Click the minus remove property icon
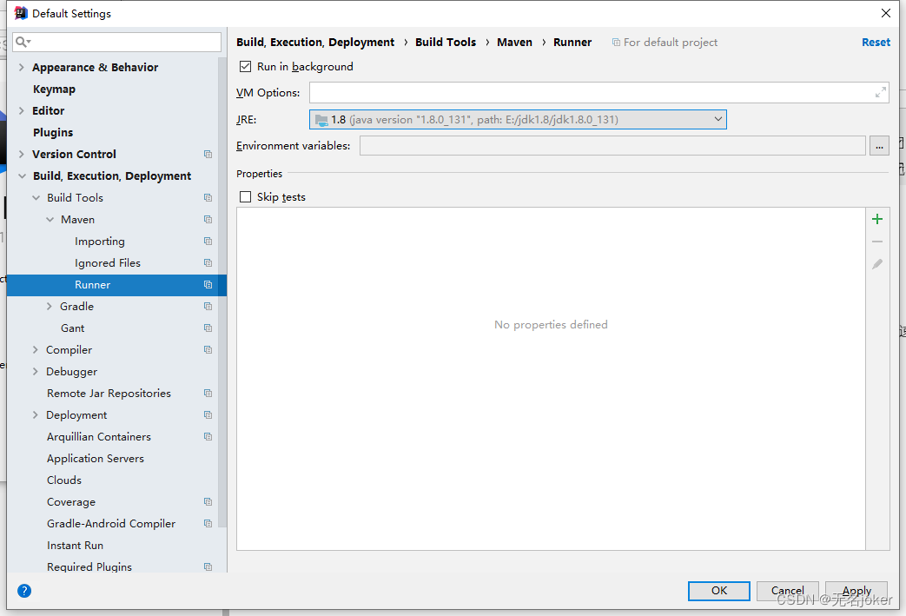Image resolution: width=906 pixels, height=616 pixels. [x=877, y=242]
